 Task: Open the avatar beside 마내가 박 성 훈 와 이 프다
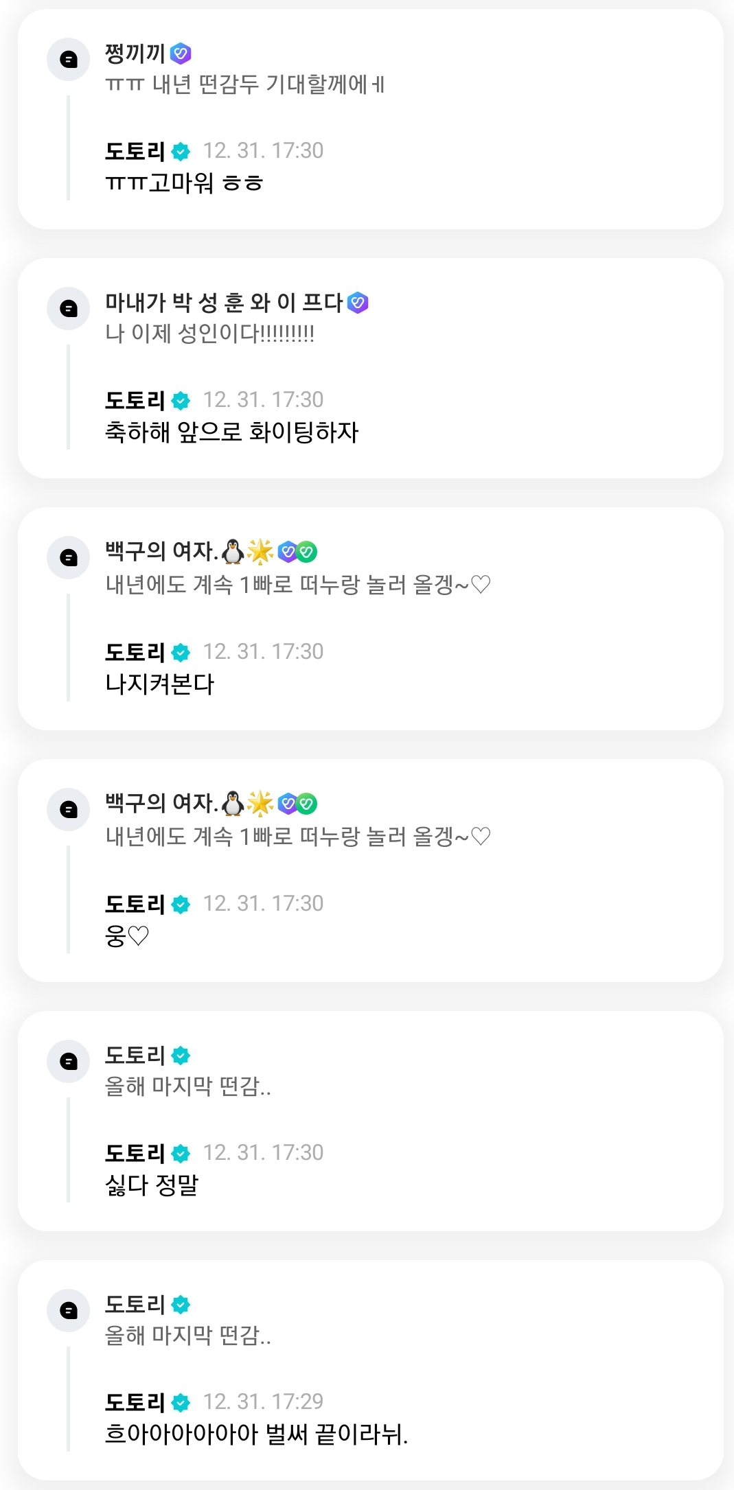[68, 309]
